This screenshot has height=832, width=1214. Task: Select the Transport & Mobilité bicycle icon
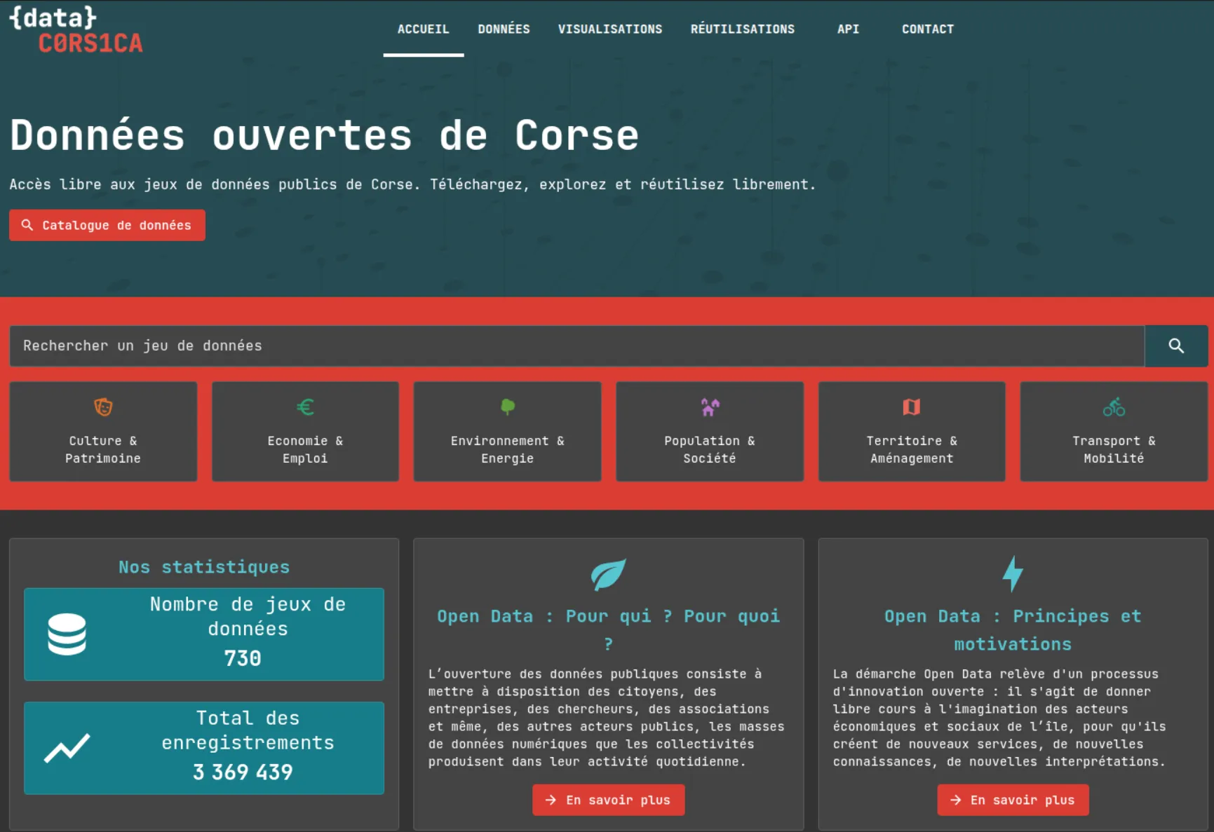click(x=1114, y=407)
